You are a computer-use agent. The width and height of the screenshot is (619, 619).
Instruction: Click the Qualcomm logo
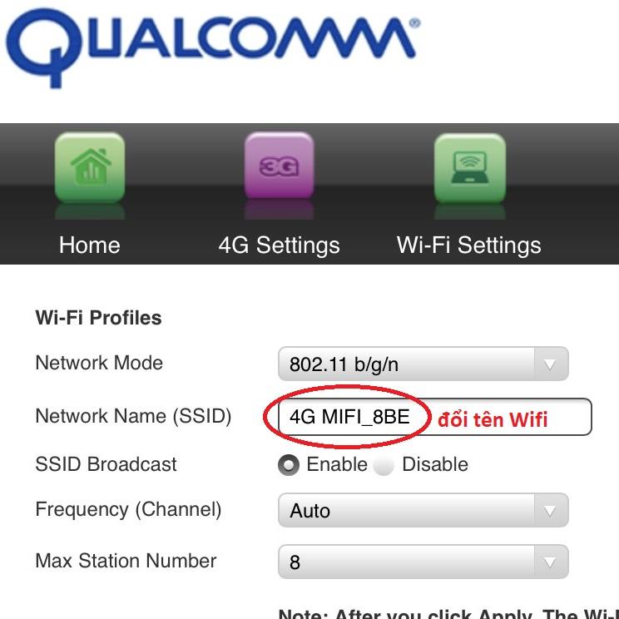pos(213,47)
